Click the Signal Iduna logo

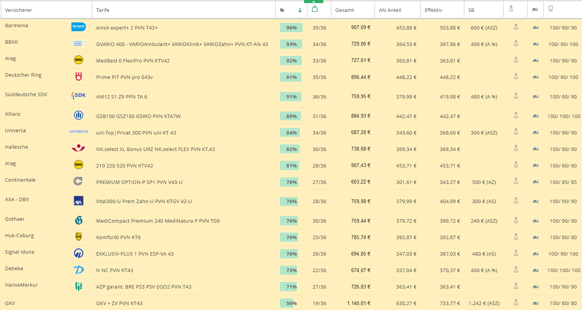click(x=79, y=253)
